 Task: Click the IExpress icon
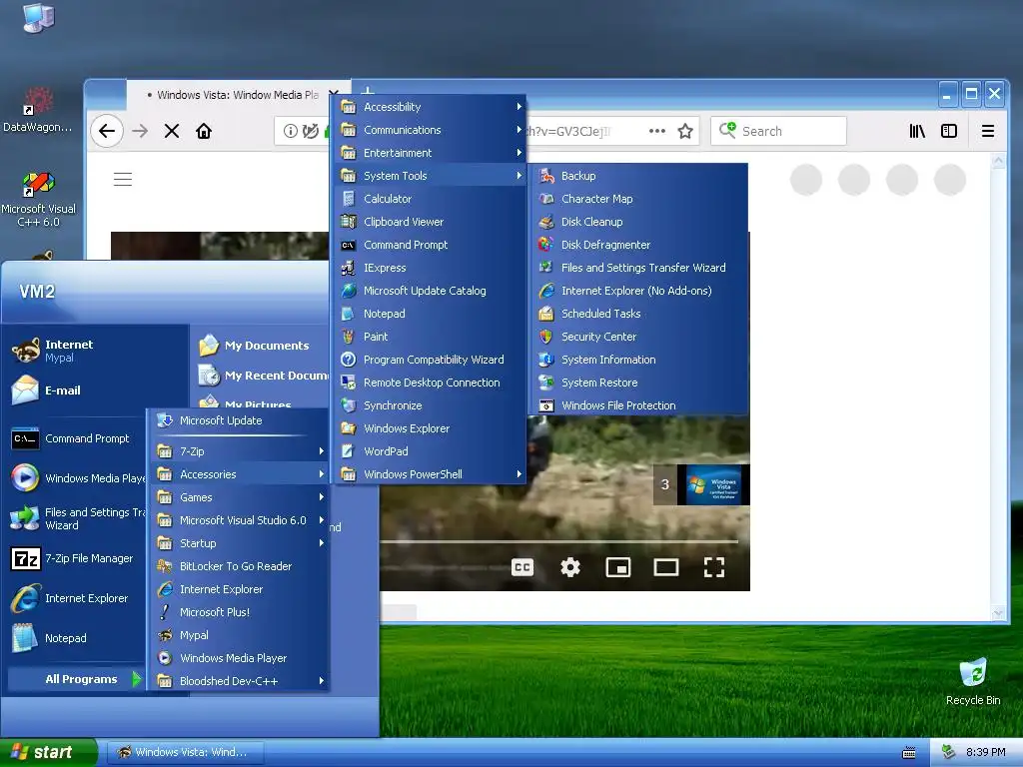pyautogui.click(x=349, y=268)
